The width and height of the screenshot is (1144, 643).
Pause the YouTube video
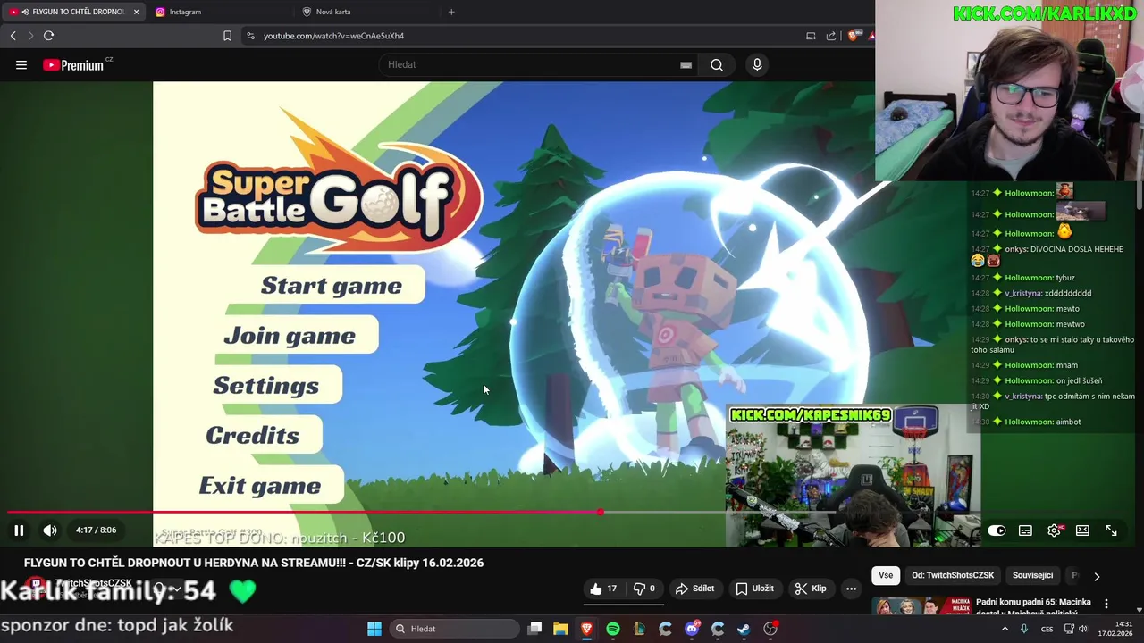point(19,530)
